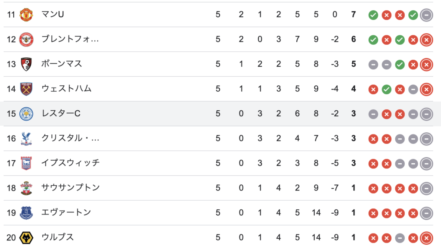Image resolution: width=441 pixels, height=249 pixels.
Task: Select the エヴァートン team name
Action: pos(66,212)
